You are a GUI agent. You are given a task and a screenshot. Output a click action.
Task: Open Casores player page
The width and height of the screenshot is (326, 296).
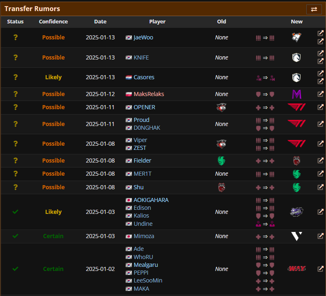[144, 77]
